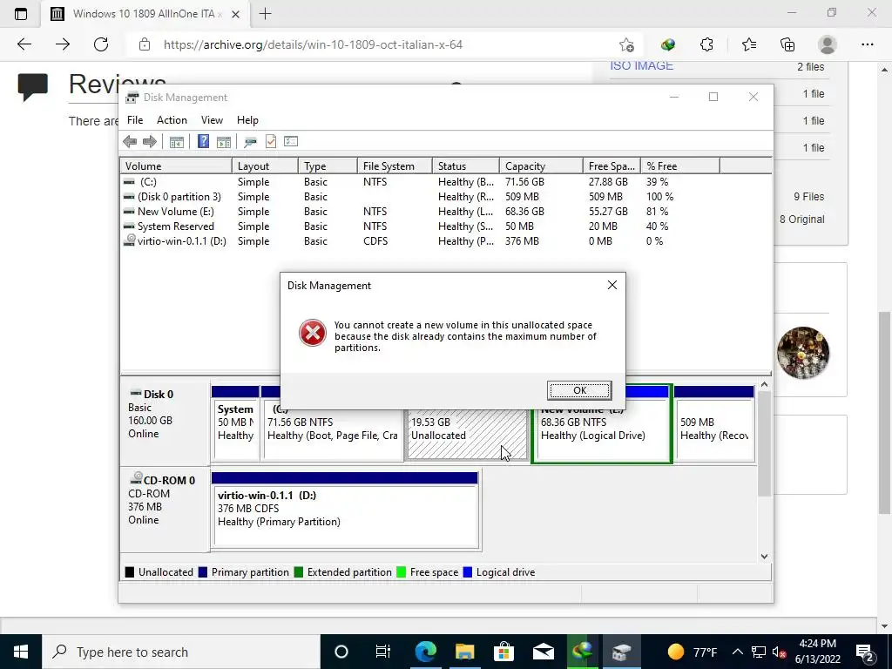
Task: Click the browser Forward button
Action: pyautogui.click(x=63, y=44)
